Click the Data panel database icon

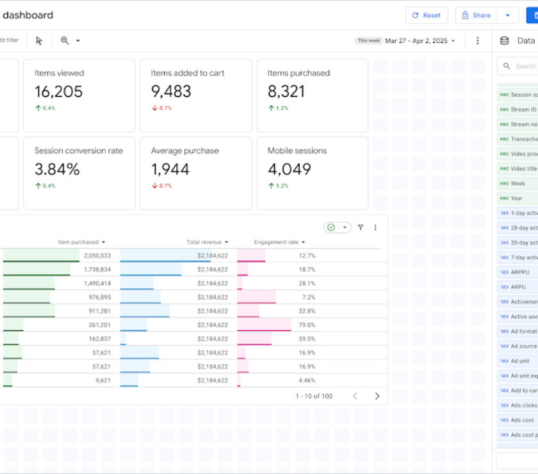(505, 41)
